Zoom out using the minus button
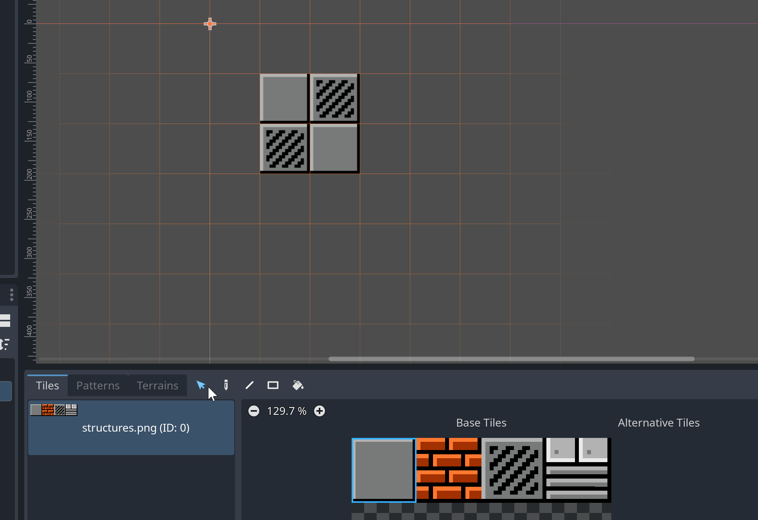Viewport: 758px width, 520px height. (x=254, y=411)
